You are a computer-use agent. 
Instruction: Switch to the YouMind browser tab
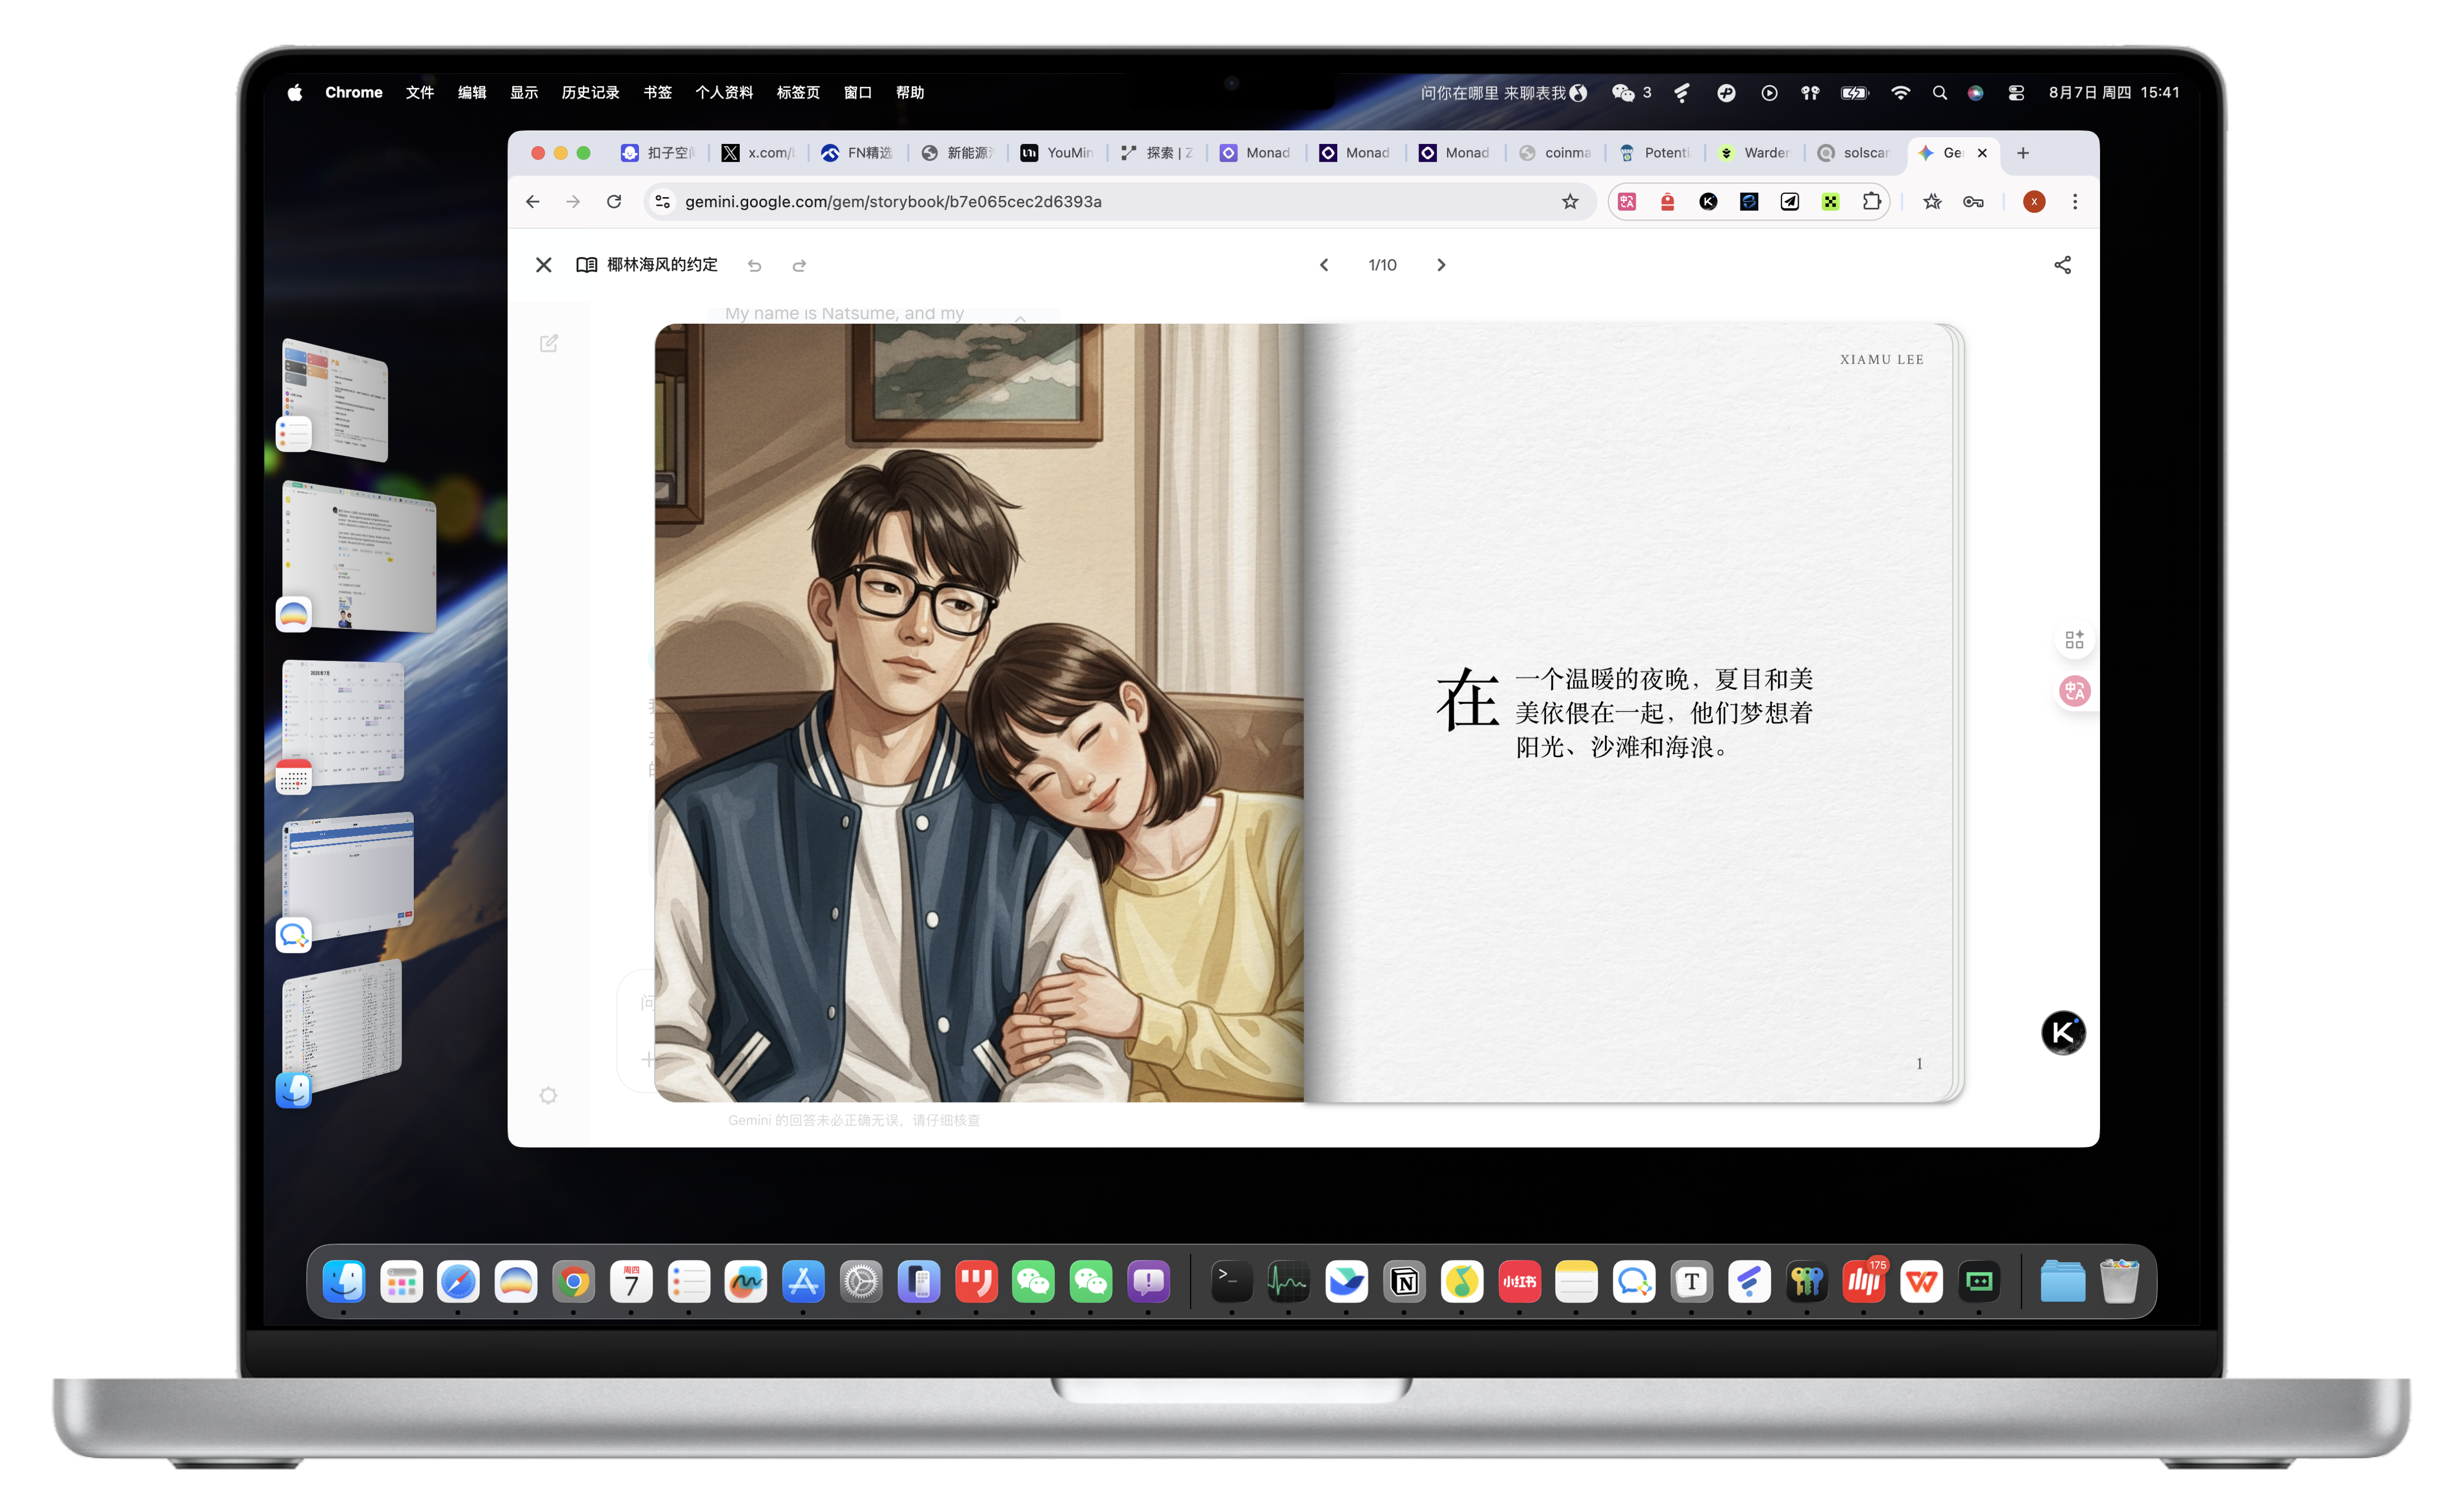point(1057,153)
